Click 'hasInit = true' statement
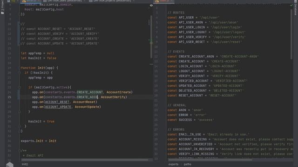Image resolution: width=298 pixels, height=167 pixels. pyautogui.click(x=41, y=122)
